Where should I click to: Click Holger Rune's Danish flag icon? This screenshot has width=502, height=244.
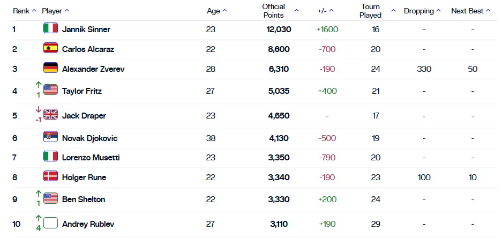(x=50, y=176)
